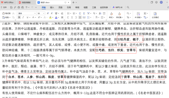Click the bold text 牡丹皮 in the document

(x=125, y=39)
